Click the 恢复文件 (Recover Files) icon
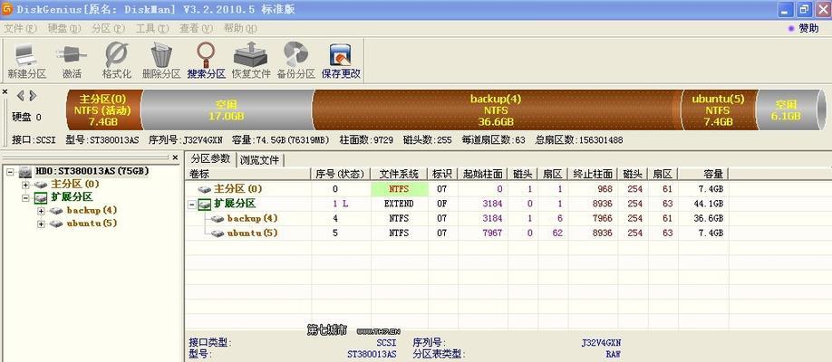 [251, 61]
